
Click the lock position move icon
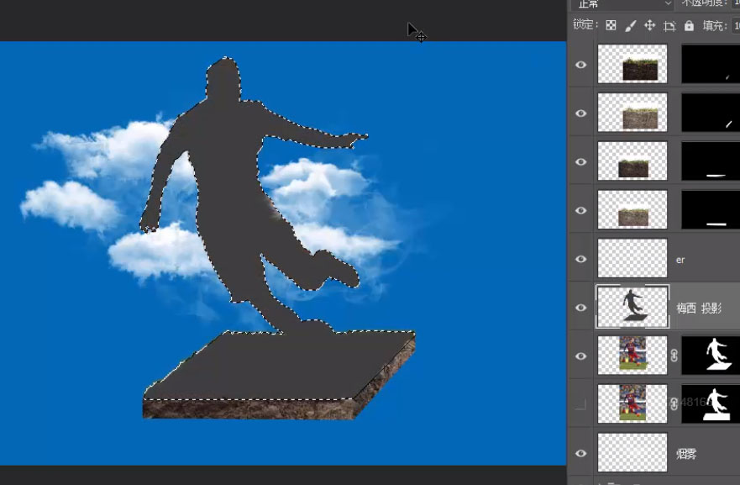coord(650,25)
